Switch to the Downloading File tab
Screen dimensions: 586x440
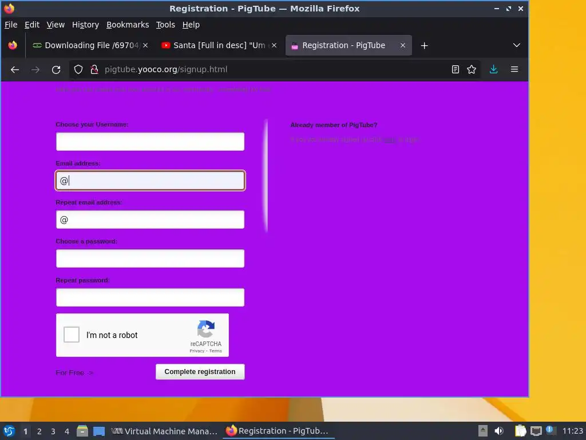pyautogui.click(x=90, y=45)
